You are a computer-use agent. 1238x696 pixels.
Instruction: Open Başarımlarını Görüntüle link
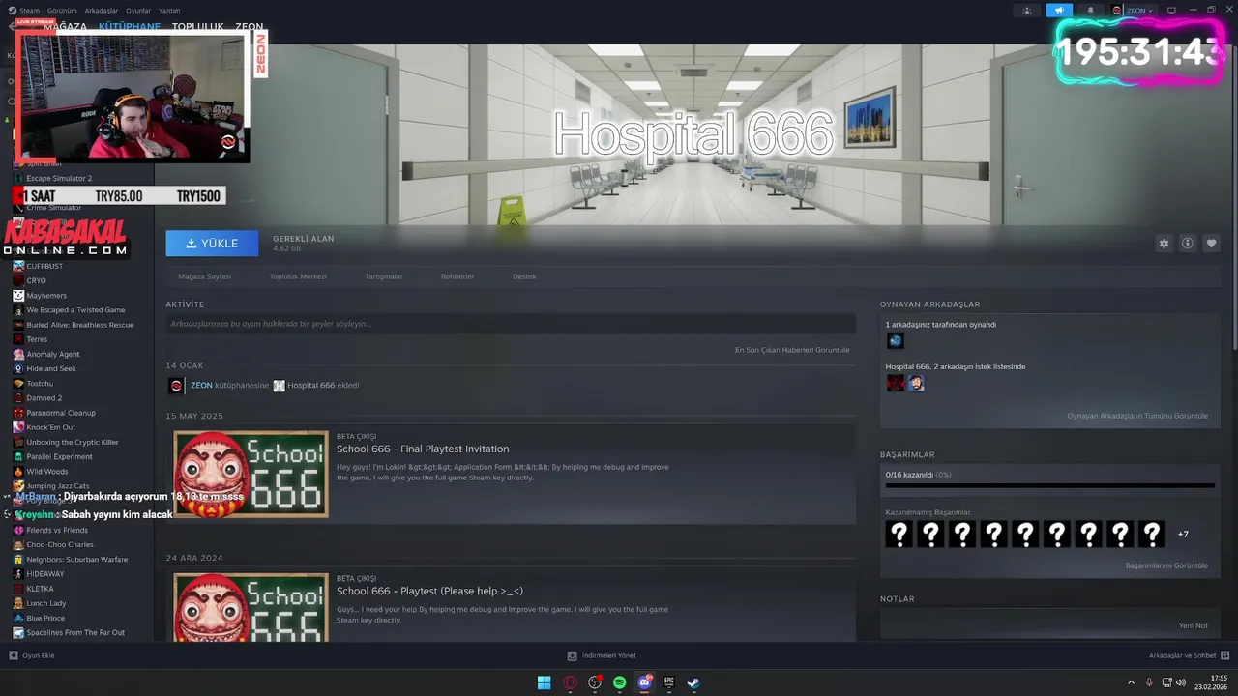(1166, 565)
